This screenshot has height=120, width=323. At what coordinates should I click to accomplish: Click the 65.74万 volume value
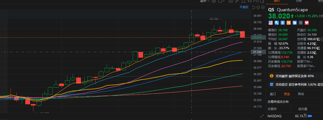click(x=301, y=116)
